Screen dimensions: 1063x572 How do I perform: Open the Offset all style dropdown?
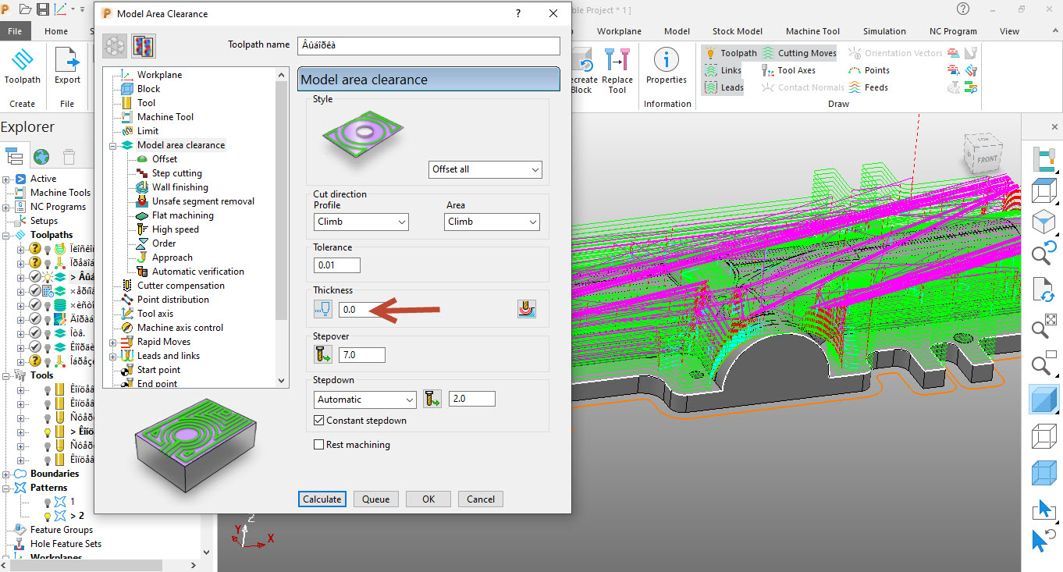[485, 169]
